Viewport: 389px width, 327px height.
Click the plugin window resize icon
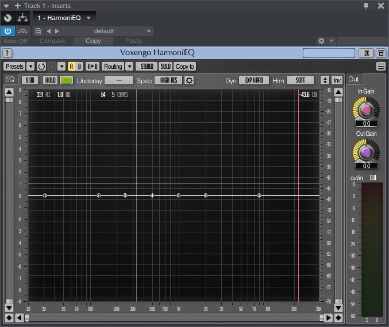(381, 53)
